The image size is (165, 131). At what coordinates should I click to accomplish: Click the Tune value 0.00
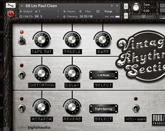[146, 11]
